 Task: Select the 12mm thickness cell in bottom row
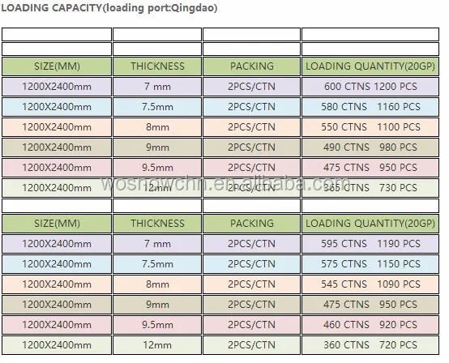[x=157, y=345]
